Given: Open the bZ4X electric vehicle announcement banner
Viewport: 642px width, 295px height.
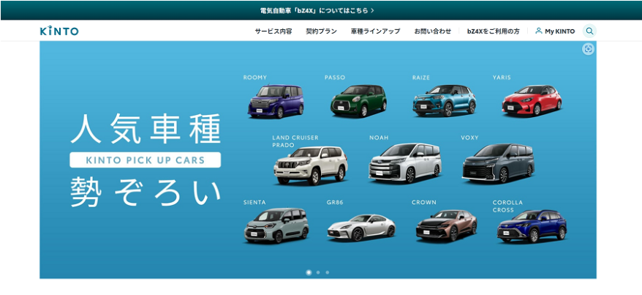Looking at the screenshot, I should pos(317,10).
